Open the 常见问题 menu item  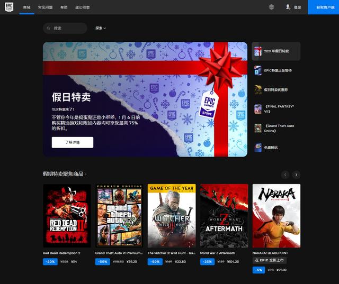(x=46, y=7)
